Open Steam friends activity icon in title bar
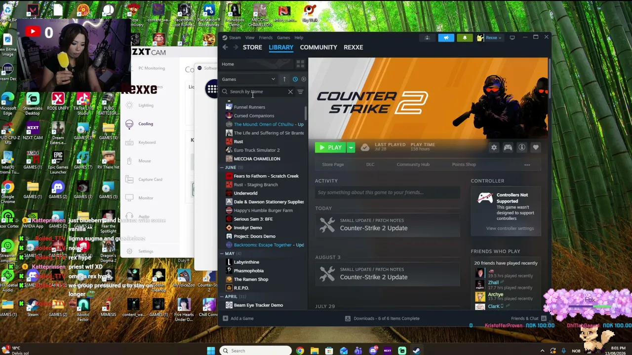The height and width of the screenshot is (355, 632). click(427, 37)
